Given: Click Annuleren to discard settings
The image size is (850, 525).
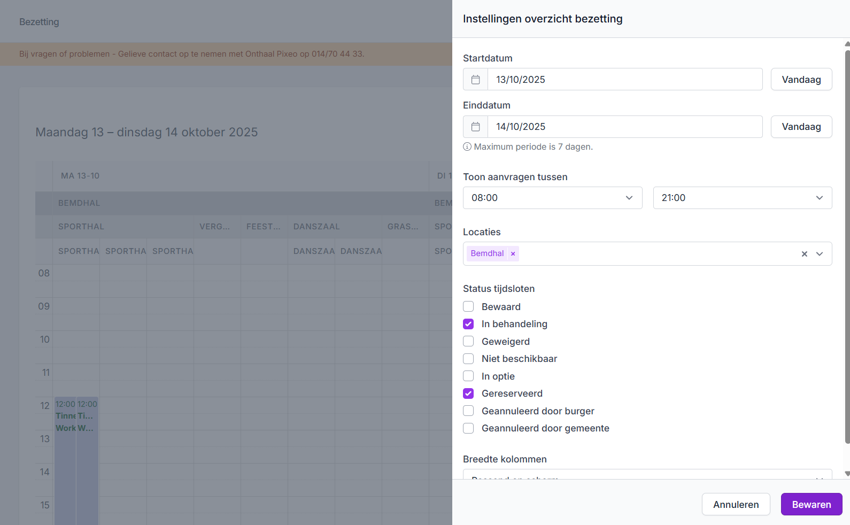Looking at the screenshot, I should coord(736,504).
